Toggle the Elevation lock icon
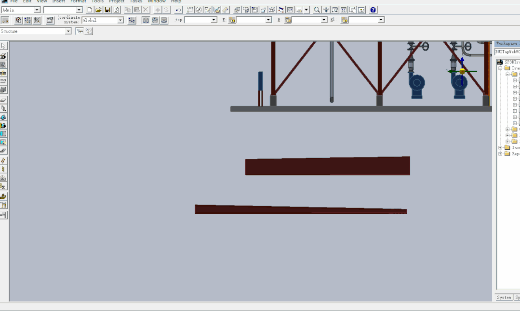The image size is (520, 311). click(x=344, y=20)
